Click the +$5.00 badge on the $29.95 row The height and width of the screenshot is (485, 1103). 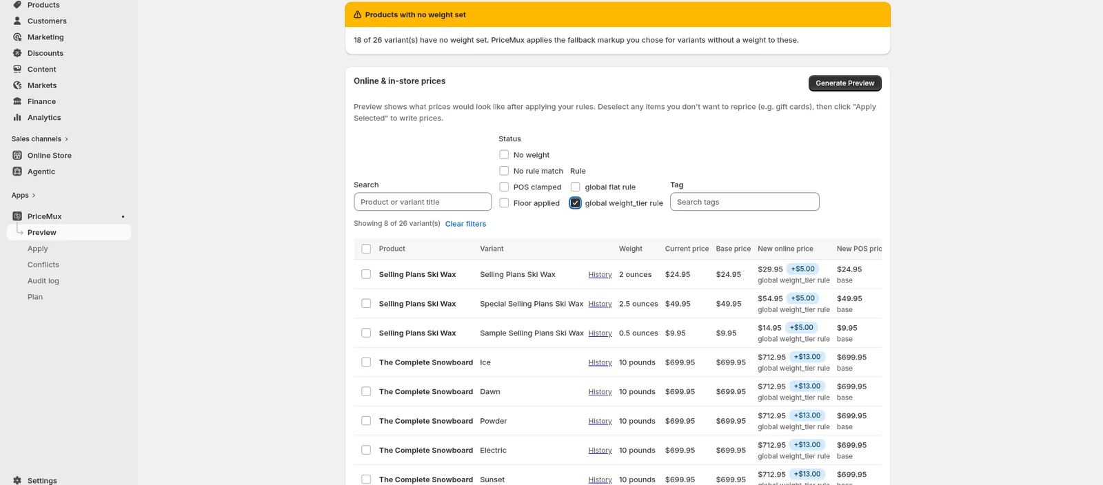tap(802, 269)
